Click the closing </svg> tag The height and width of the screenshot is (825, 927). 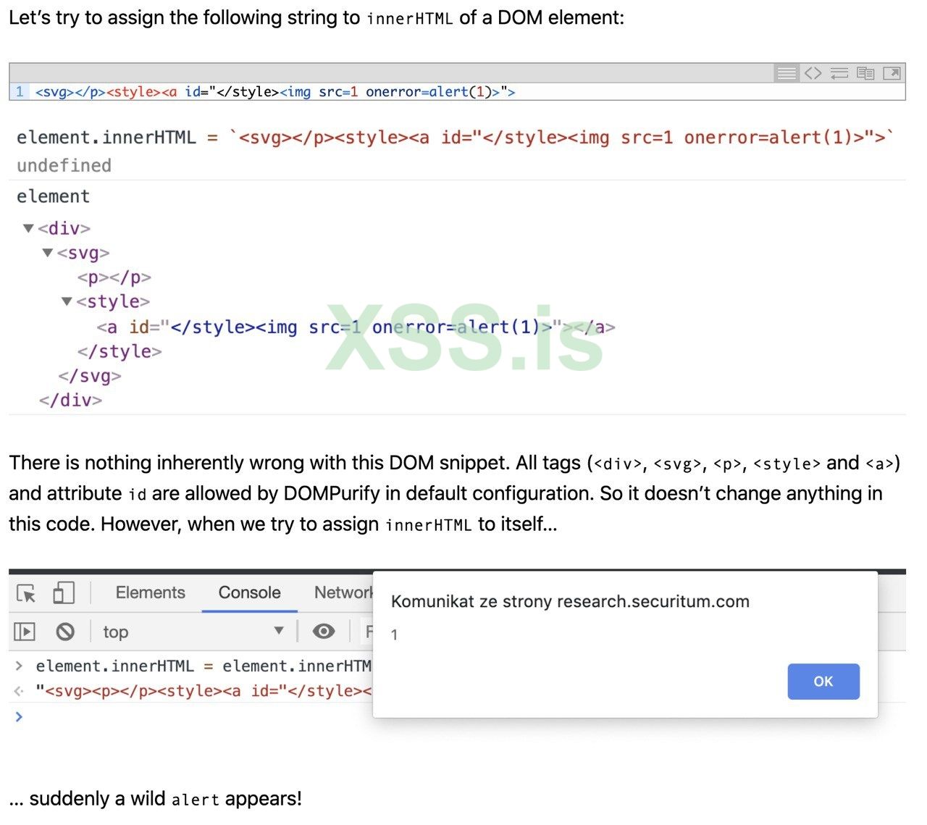point(90,377)
